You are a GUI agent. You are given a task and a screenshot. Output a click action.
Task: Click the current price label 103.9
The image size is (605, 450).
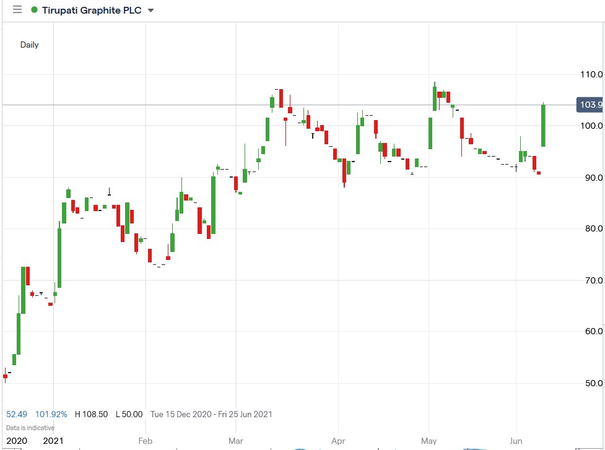tap(590, 105)
